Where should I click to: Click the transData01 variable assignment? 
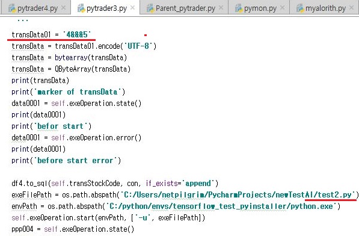[x=31, y=34]
